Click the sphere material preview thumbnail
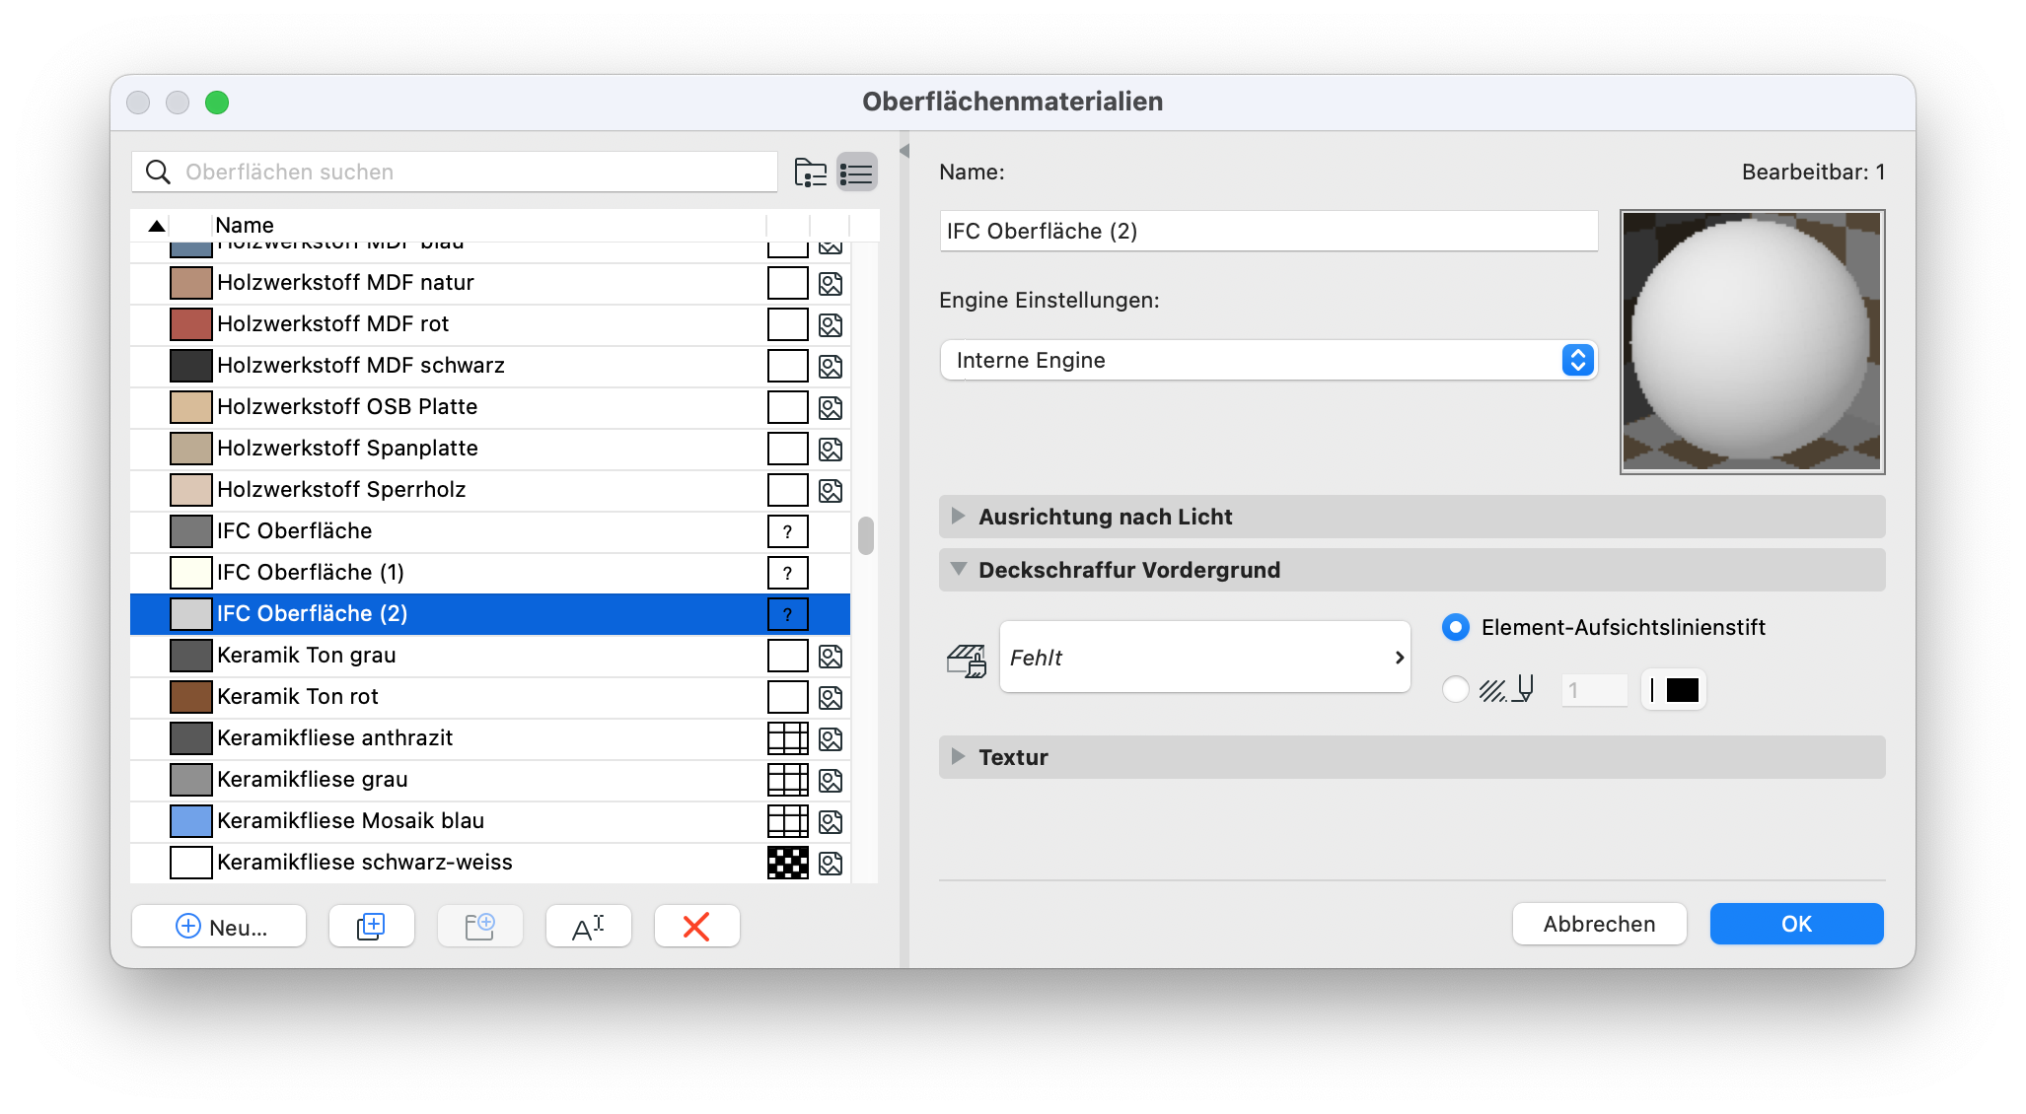Image resolution: width=2026 pixels, height=1114 pixels. [x=1752, y=341]
